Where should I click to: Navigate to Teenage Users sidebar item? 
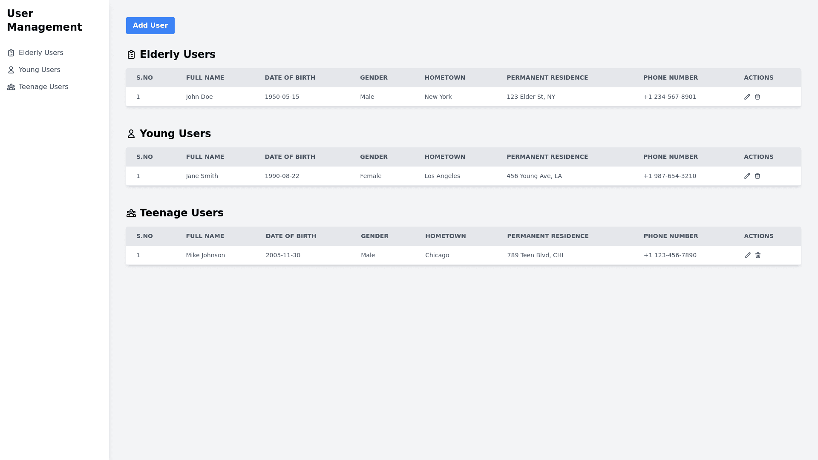[43, 87]
